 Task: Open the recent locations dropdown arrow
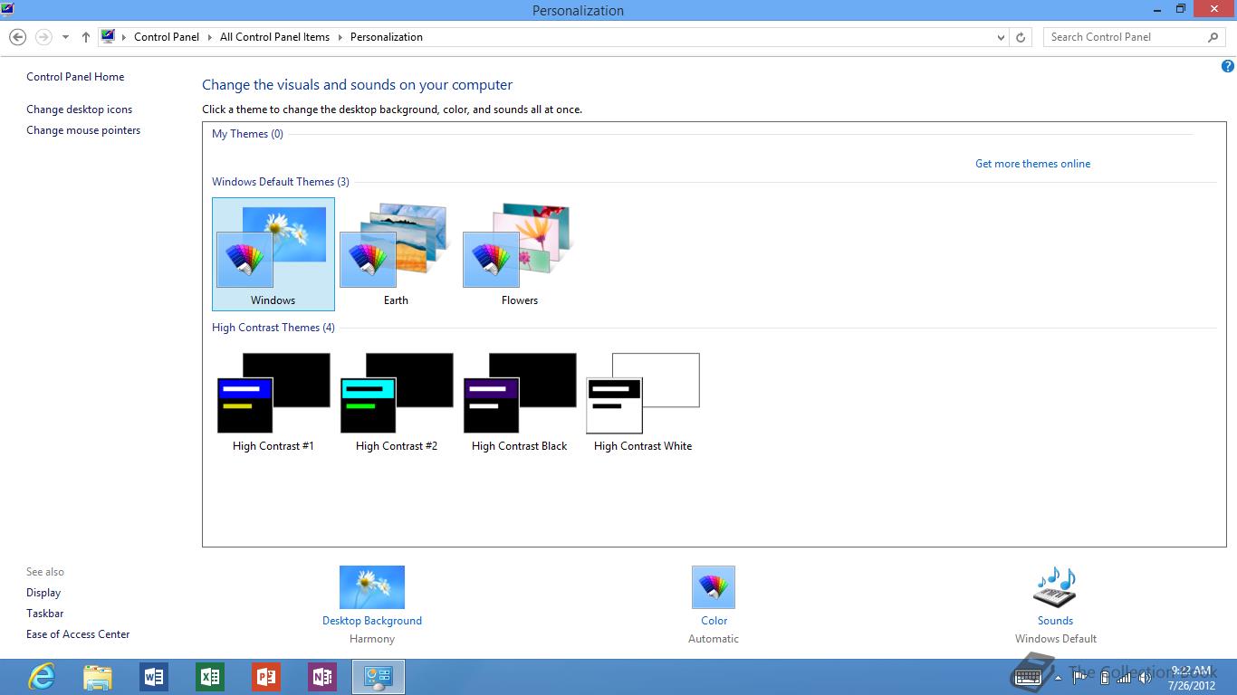coord(65,37)
